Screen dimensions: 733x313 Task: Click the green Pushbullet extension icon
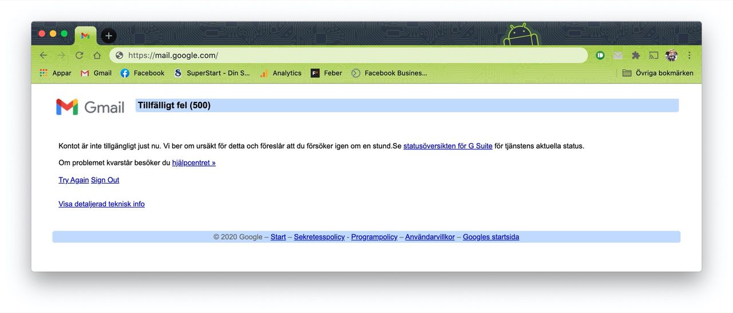[x=600, y=56]
